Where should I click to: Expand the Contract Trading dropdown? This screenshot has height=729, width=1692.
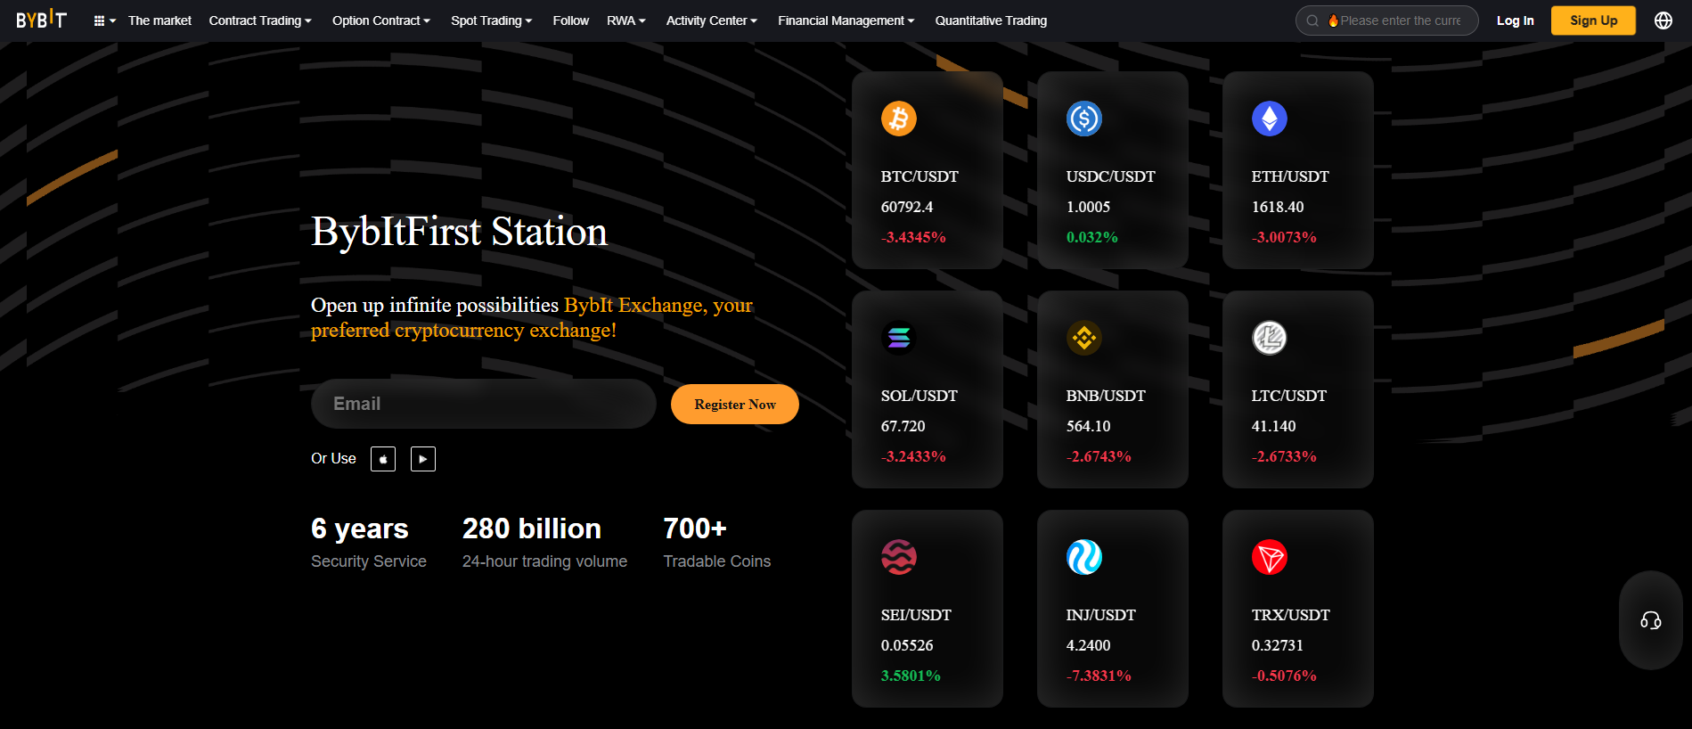click(260, 20)
